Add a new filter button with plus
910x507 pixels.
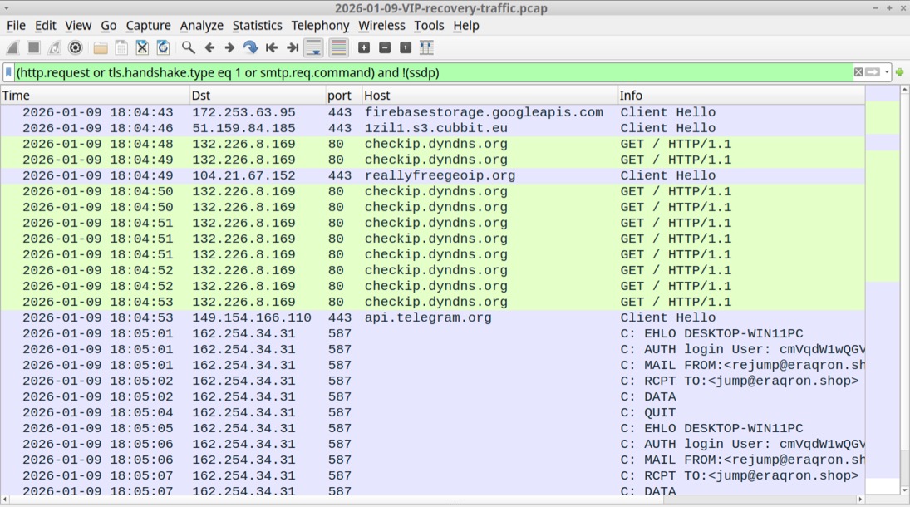coord(900,72)
